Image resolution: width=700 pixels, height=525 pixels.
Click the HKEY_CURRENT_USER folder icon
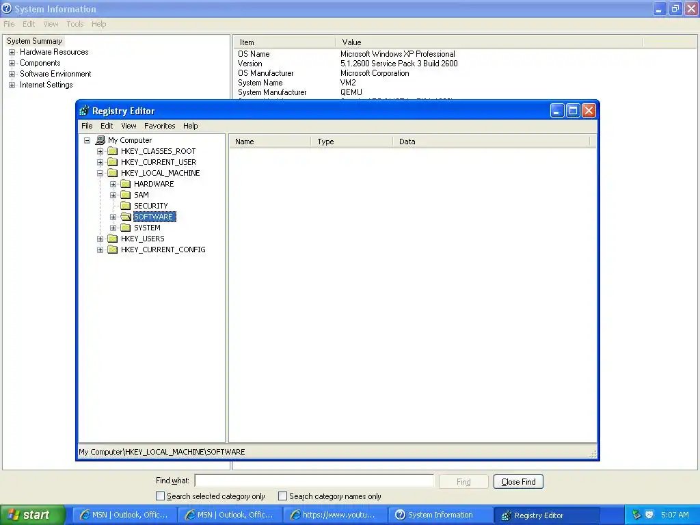click(x=113, y=162)
